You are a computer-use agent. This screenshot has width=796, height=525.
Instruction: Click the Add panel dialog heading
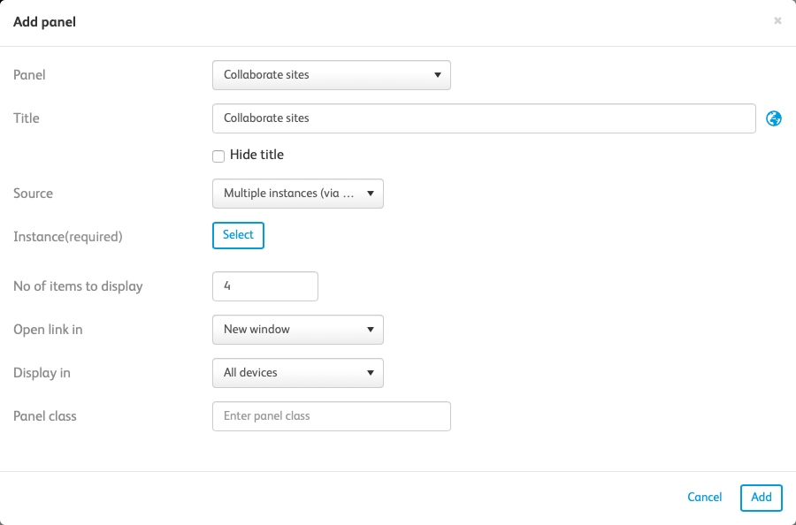click(x=44, y=22)
